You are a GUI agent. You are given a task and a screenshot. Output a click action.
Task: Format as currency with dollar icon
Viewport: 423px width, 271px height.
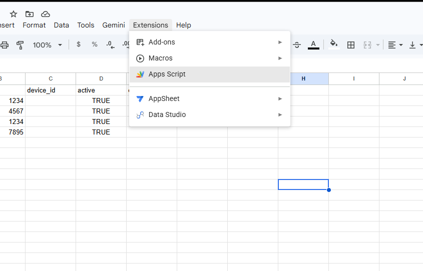(79, 44)
